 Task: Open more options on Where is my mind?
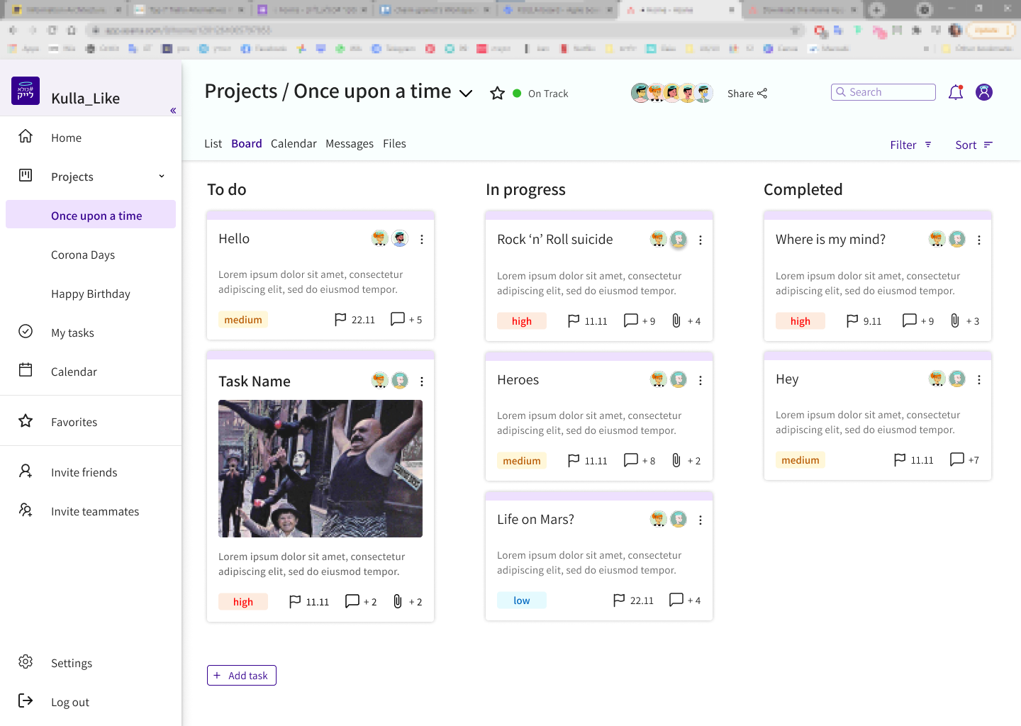point(979,240)
